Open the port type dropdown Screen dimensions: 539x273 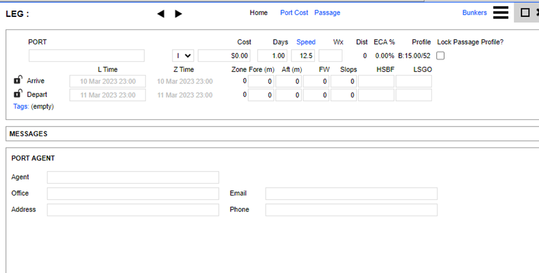(x=183, y=56)
